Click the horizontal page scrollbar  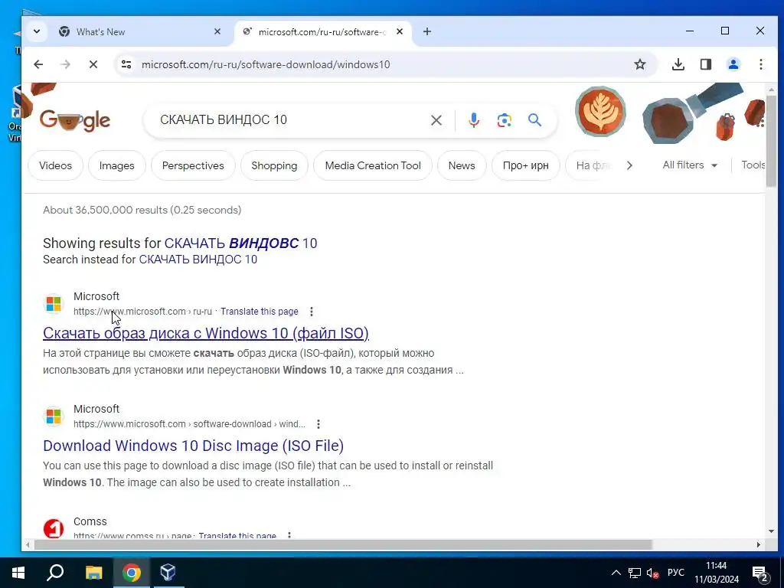(343, 544)
